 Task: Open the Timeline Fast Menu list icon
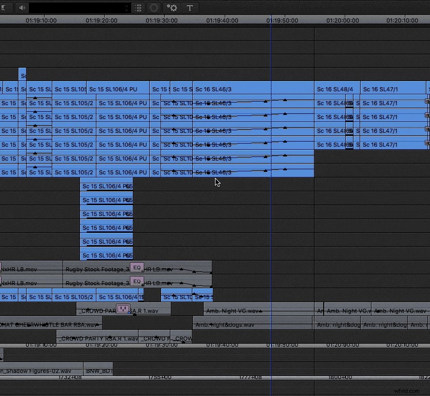coord(138,8)
